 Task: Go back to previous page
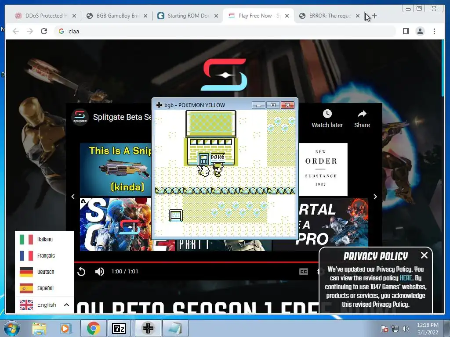[x=16, y=31]
